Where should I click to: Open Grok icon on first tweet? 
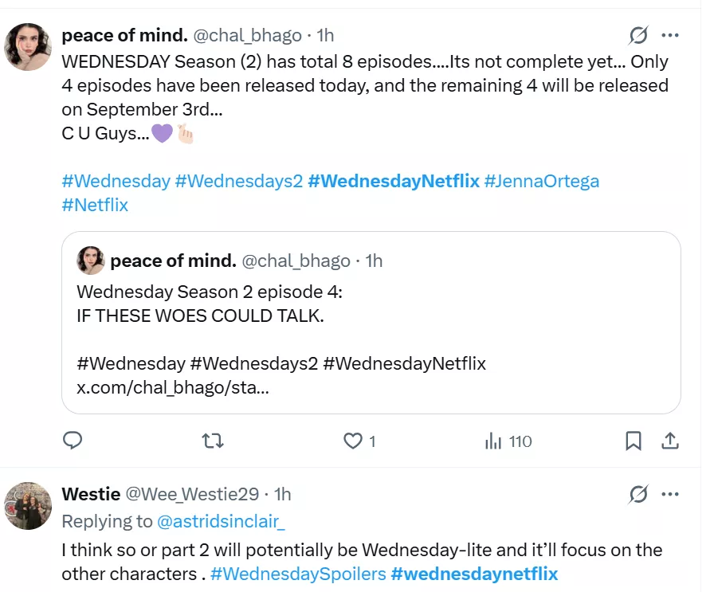coord(638,35)
